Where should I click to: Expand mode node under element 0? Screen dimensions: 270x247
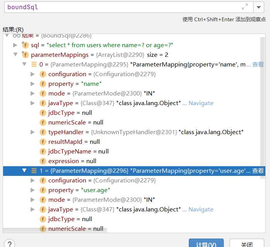tap(32, 93)
